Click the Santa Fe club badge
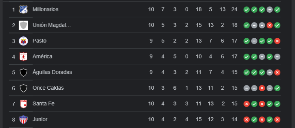The height and width of the screenshot is (128, 295). coord(23,104)
